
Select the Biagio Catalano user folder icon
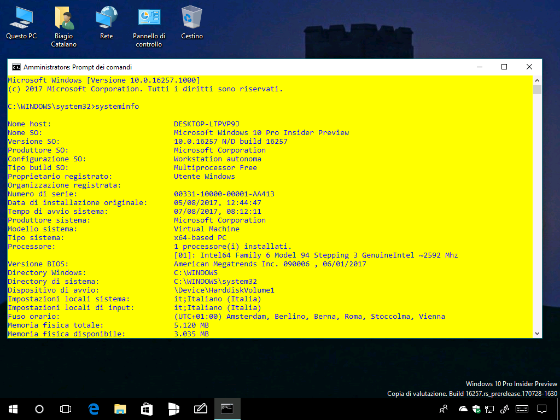(63, 26)
